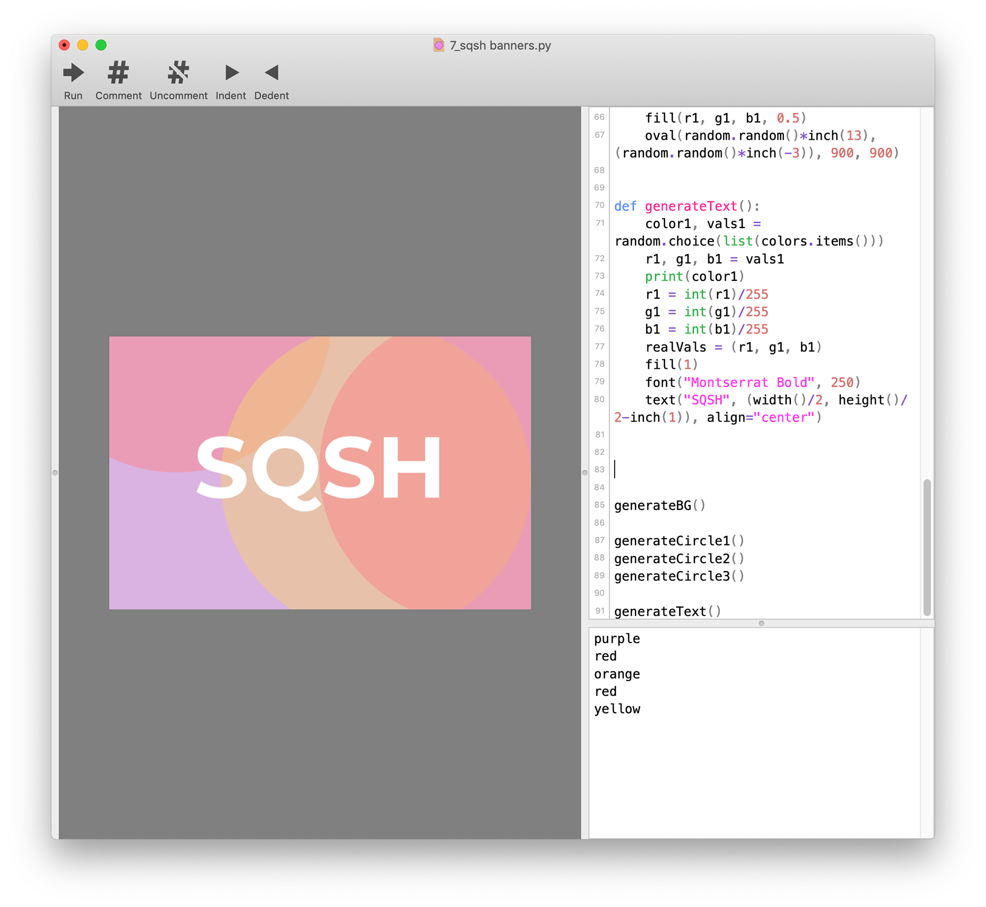
Task: Click 'fill(r1, g1, b1, 0.5)' on line 66
Action: point(726,118)
